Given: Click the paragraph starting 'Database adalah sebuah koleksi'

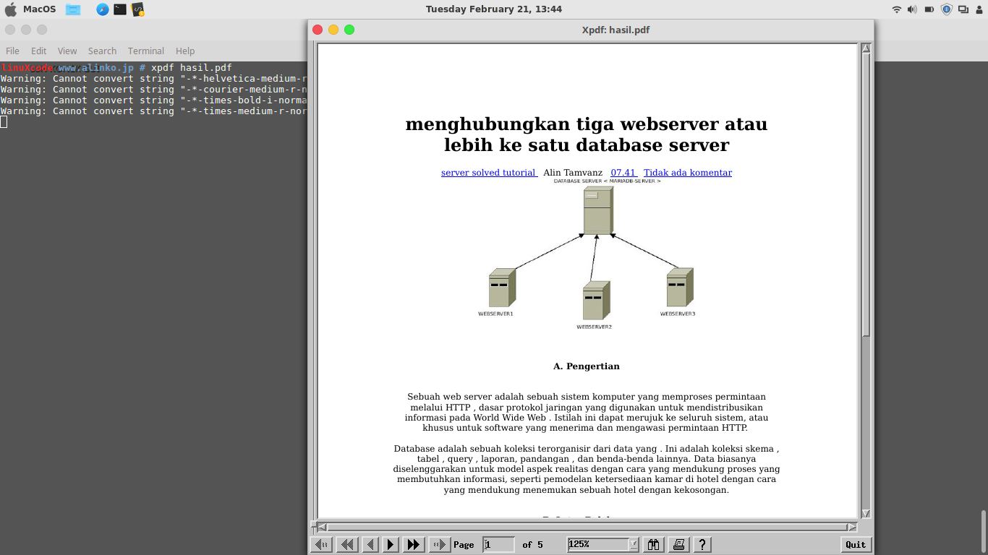Looking at the screenshot, I should pos(587,469).
